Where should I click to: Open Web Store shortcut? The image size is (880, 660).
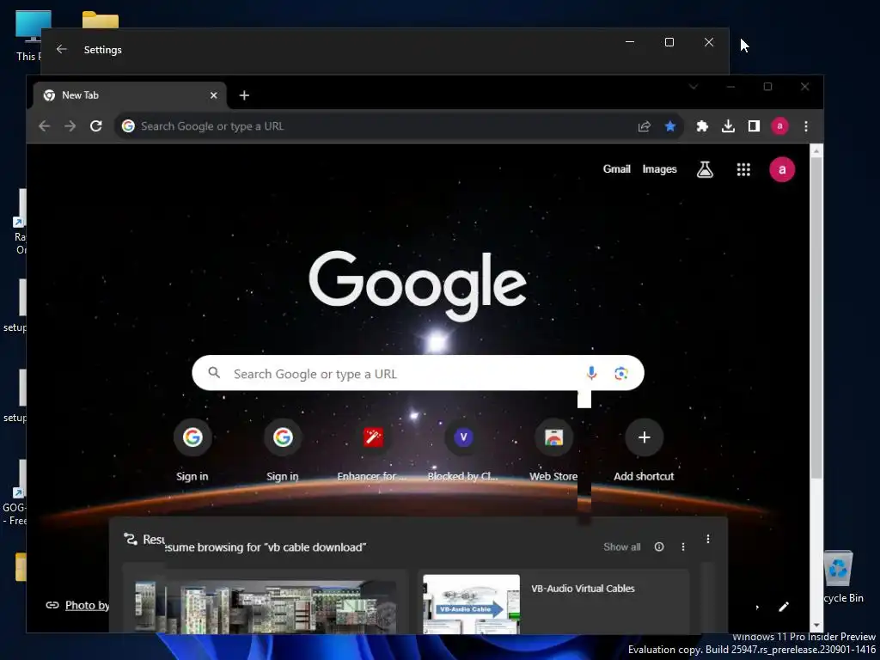pyautogui.click(x=553, y=450)
